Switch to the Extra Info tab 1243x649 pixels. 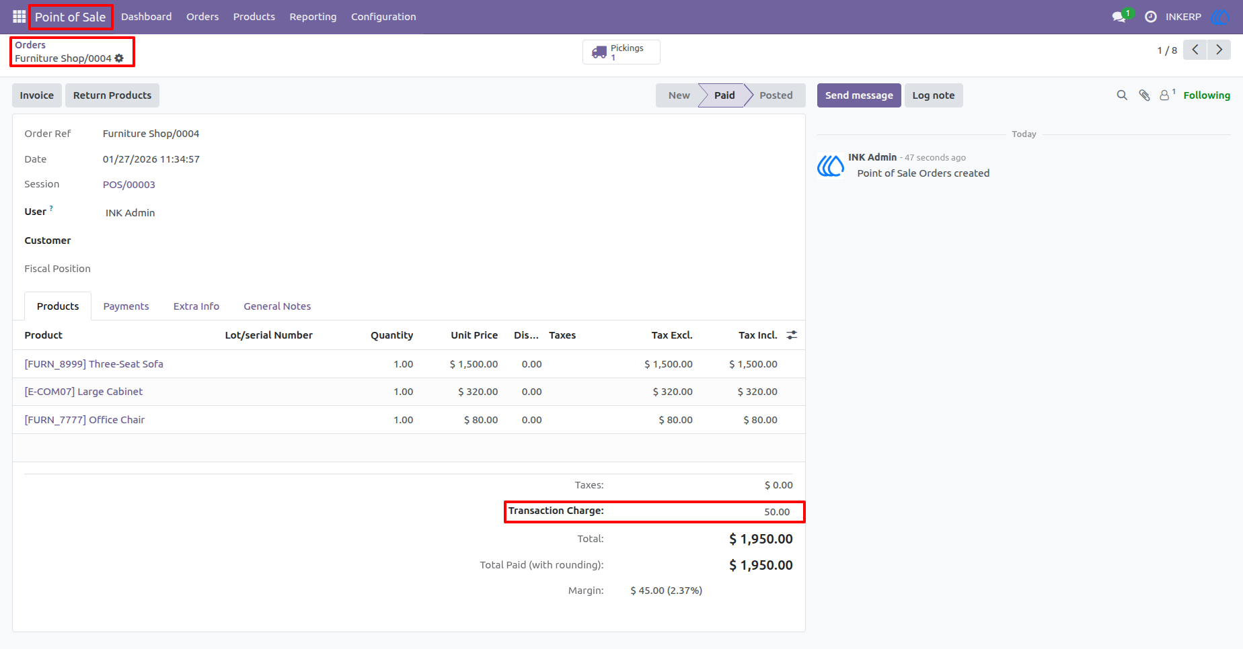[x=196, y=306]
